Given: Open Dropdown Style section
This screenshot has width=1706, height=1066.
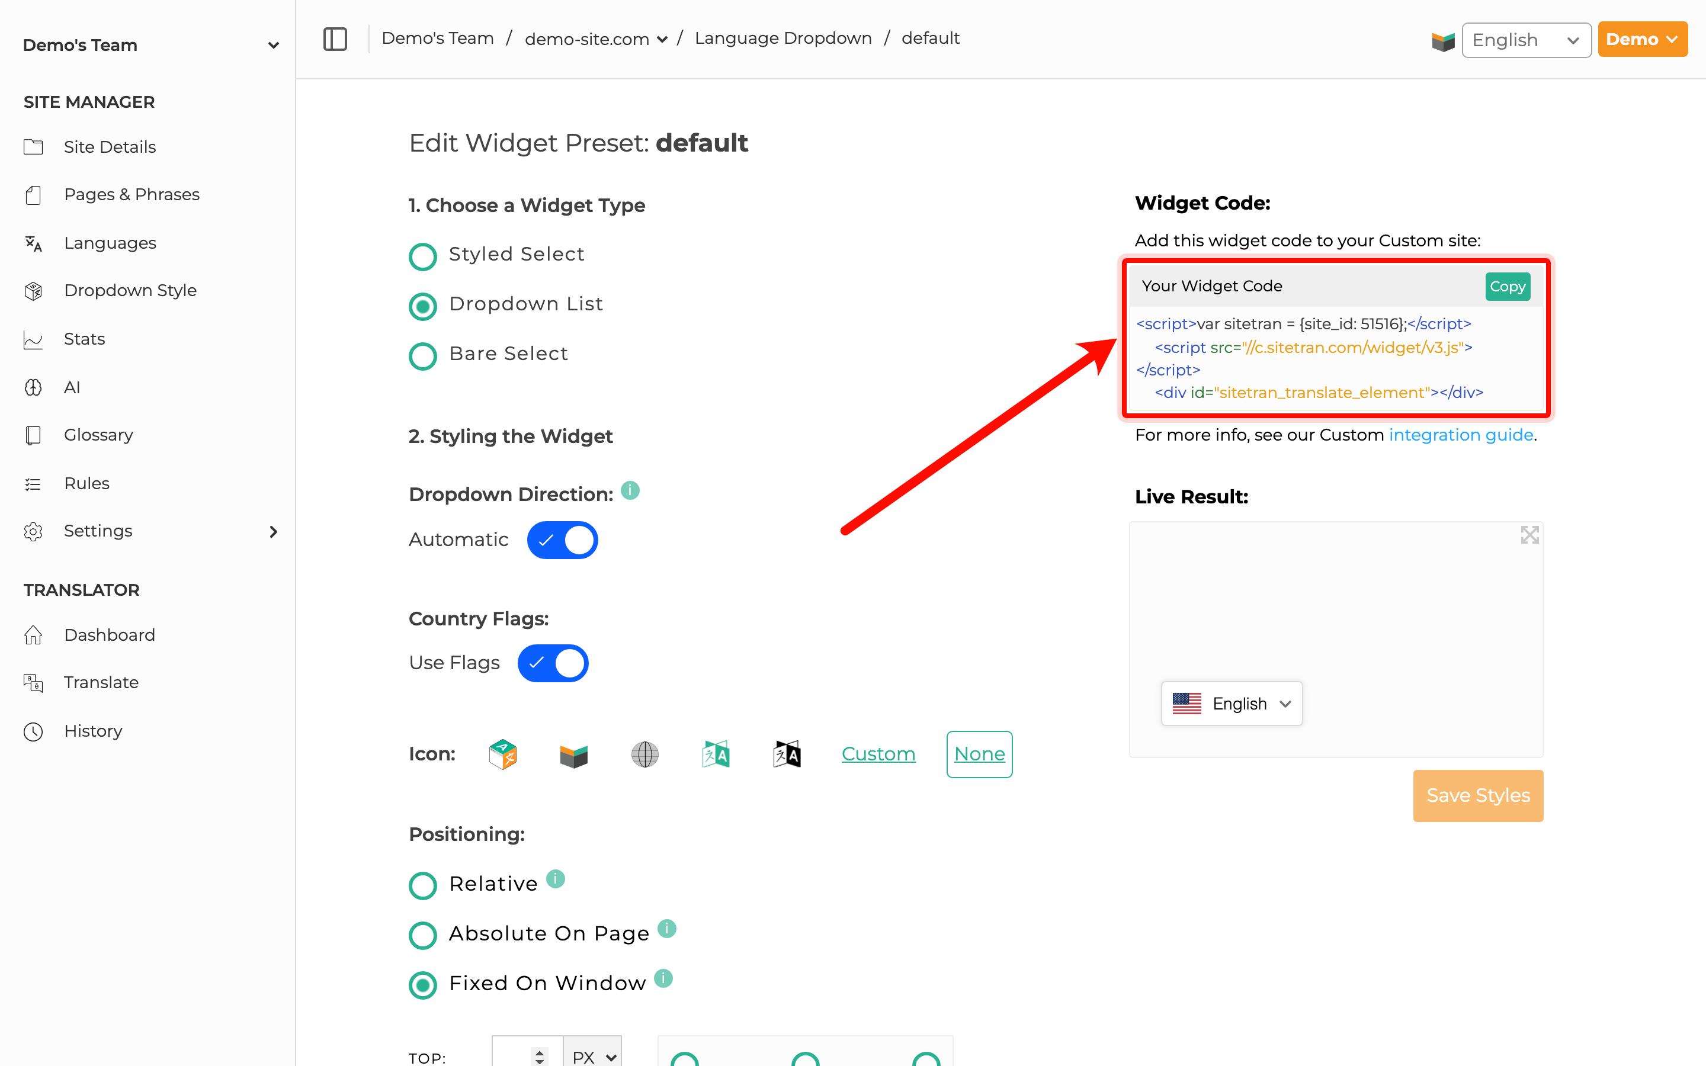Looking at the screenshot, I should tap(130, 290).
